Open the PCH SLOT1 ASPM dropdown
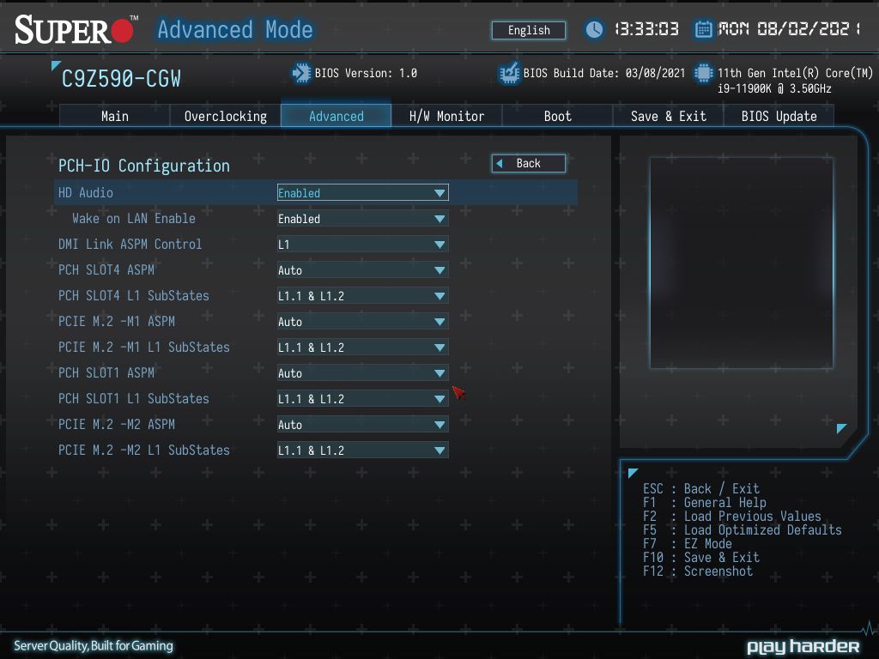This screenshot has height=659, width=879. click(363, 373)
